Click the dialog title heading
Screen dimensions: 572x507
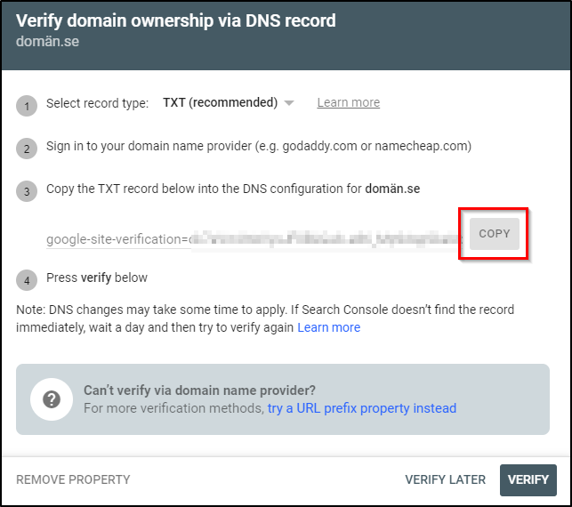pyautogui.click(x=176, y=20)
